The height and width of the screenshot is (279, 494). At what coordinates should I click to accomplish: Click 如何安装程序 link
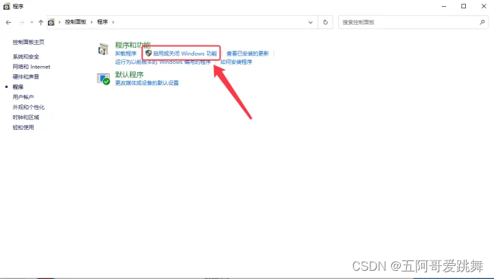click(236, 62)
